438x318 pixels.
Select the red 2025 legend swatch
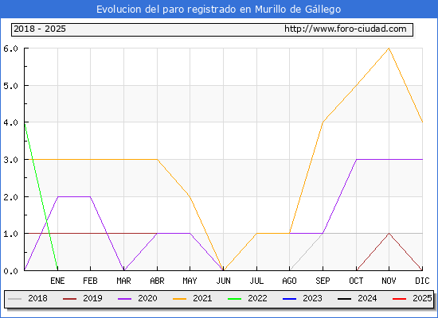click(x=400, y=299)
